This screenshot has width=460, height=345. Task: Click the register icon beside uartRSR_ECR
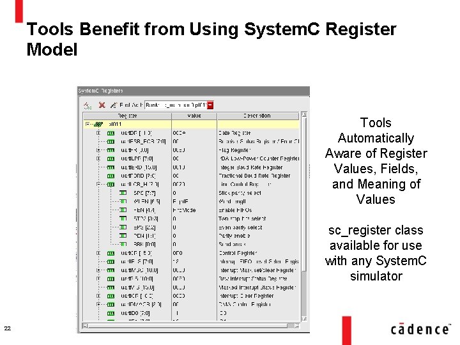point(111,142)
